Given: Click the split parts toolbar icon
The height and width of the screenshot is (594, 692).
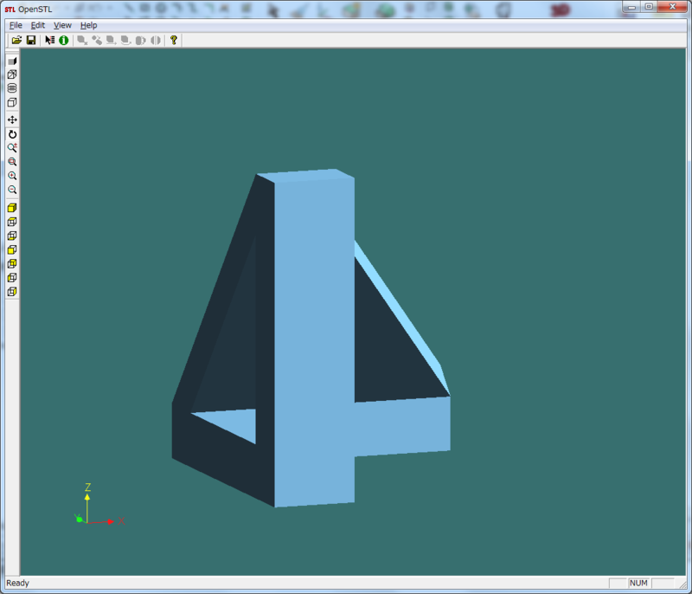Looking at the screenshot, I should (97, 40).
